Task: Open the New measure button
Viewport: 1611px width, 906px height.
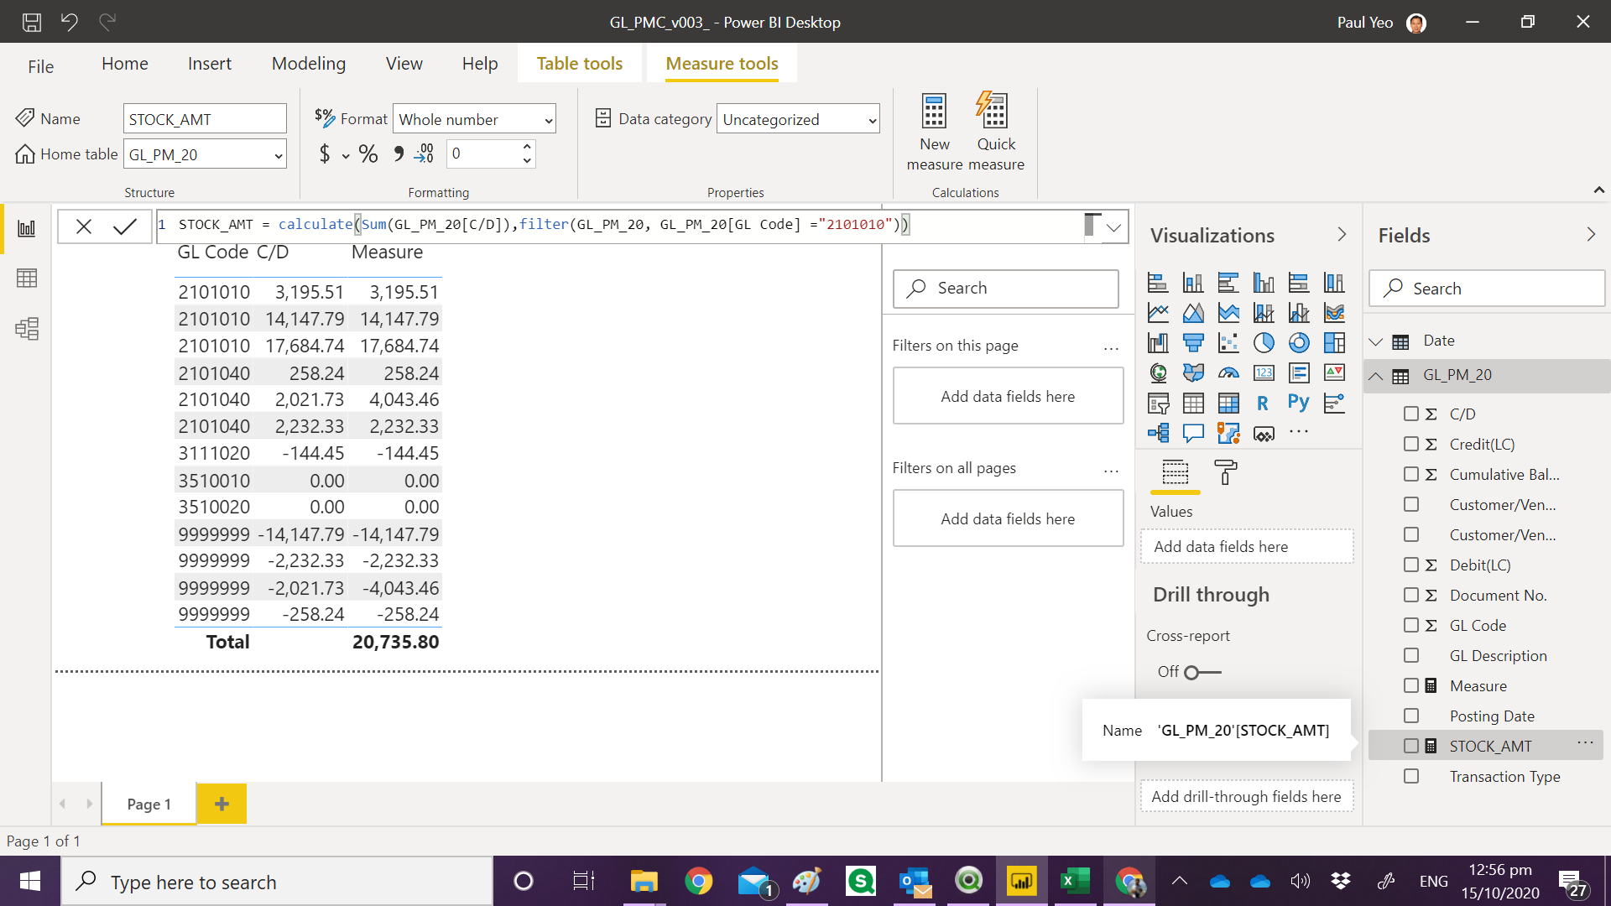Action: click(934, 132)
